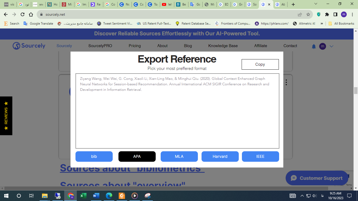Open the Search bookmark

[x=12, y=24]
